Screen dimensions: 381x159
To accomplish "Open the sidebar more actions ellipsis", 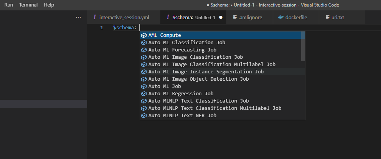I will click(78, 18).
